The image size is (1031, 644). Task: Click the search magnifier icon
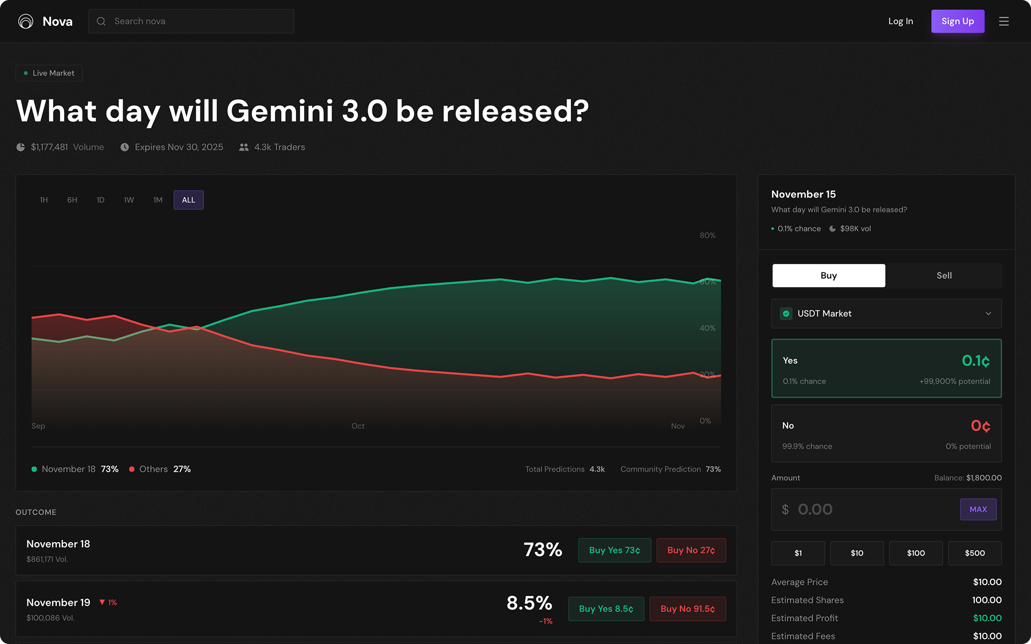pyautogui.click(x=101, y=21)
